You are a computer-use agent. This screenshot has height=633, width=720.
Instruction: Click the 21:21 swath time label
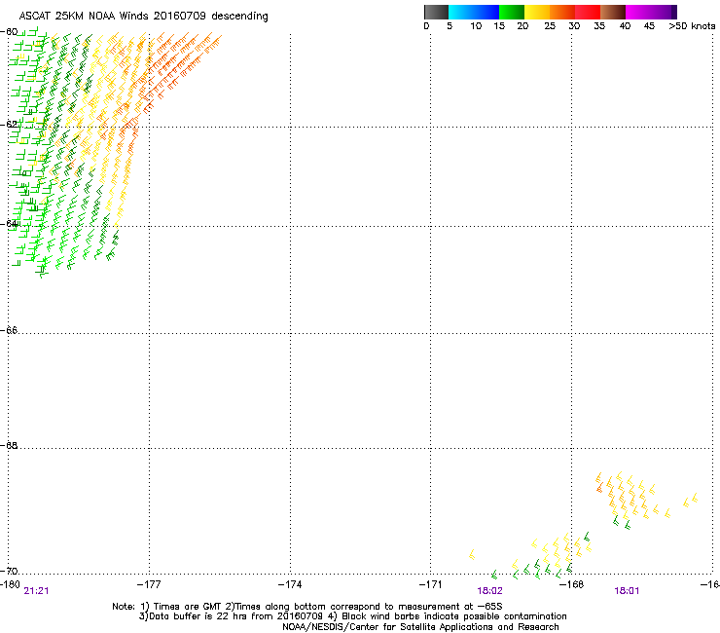click(x=36, y=591)
